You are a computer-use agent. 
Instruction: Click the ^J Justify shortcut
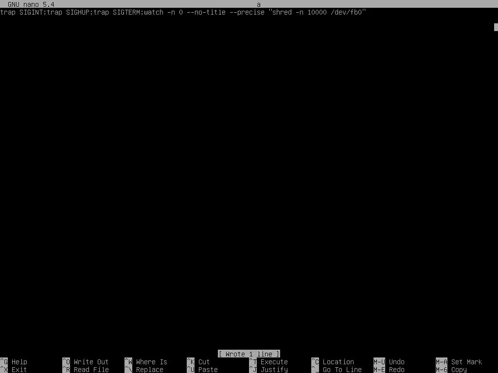tap(268, 370)
